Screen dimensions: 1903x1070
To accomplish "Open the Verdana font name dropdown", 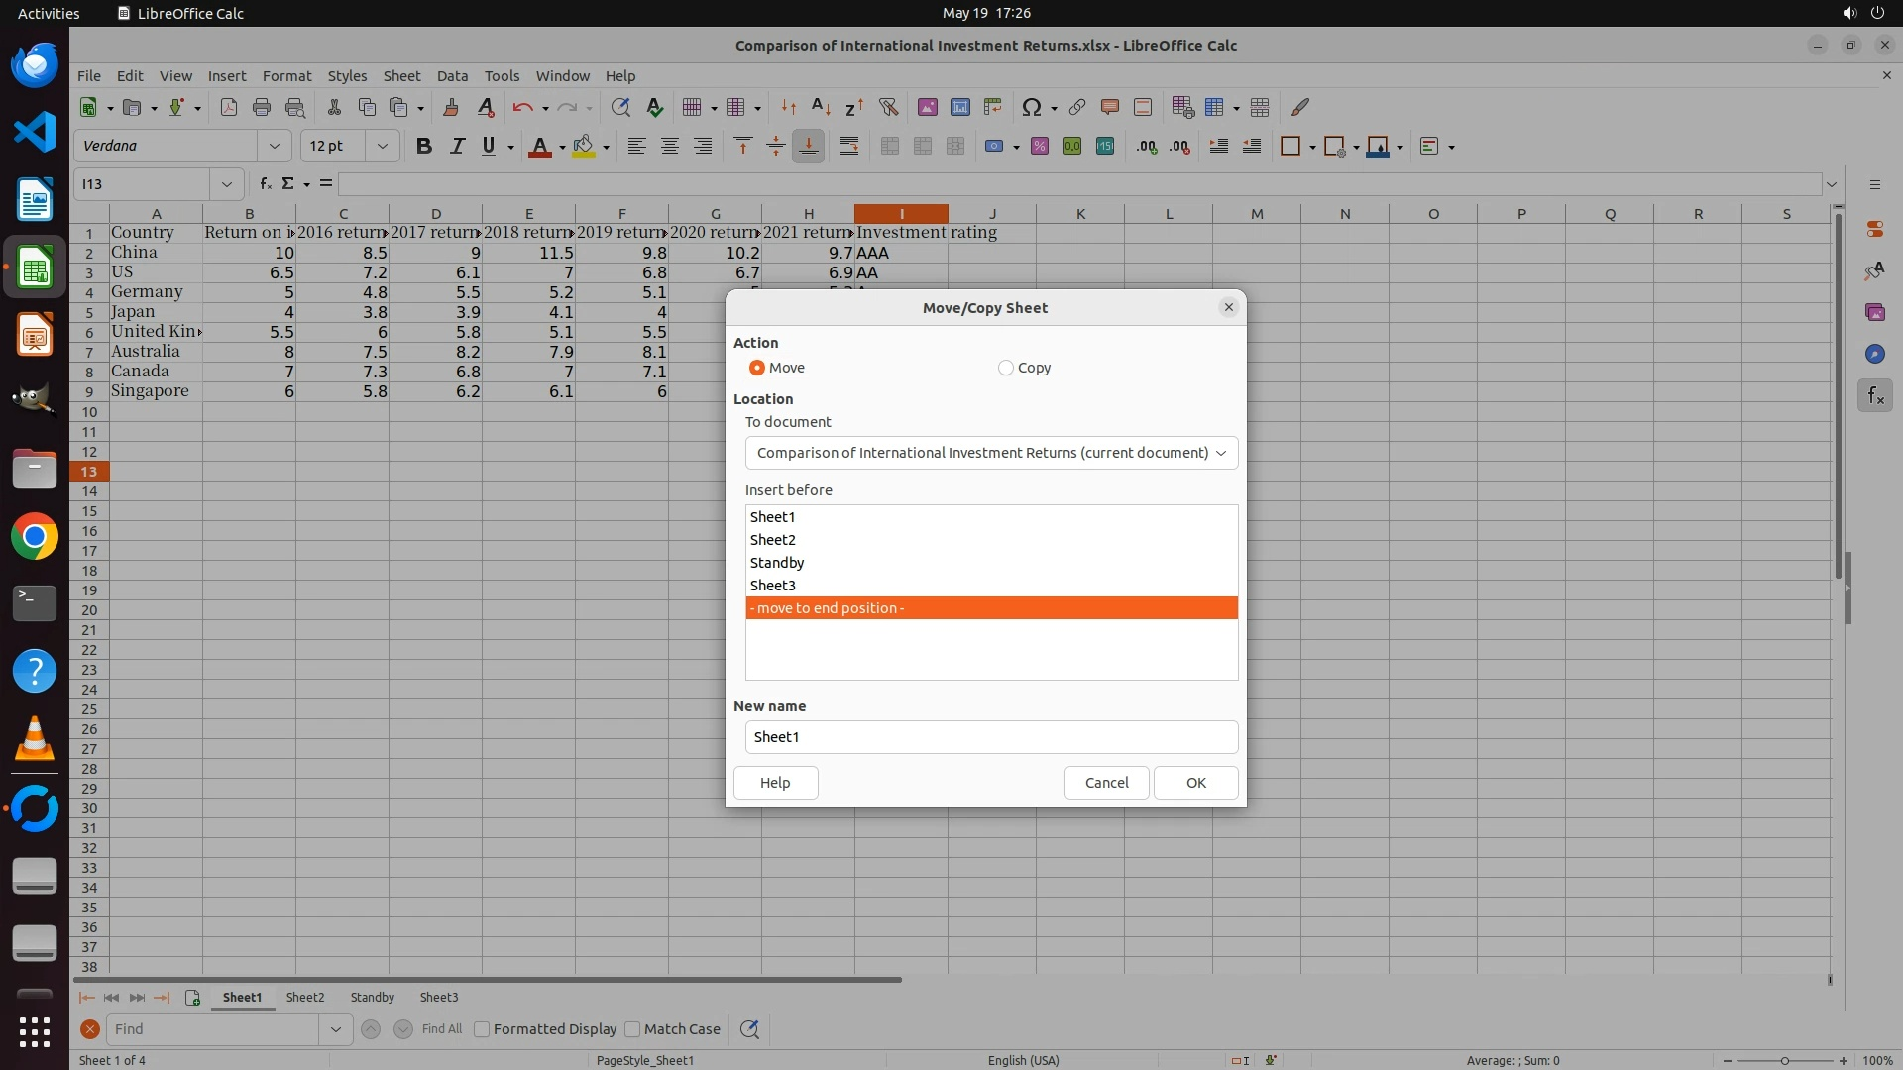I will [x=275, y=146].
